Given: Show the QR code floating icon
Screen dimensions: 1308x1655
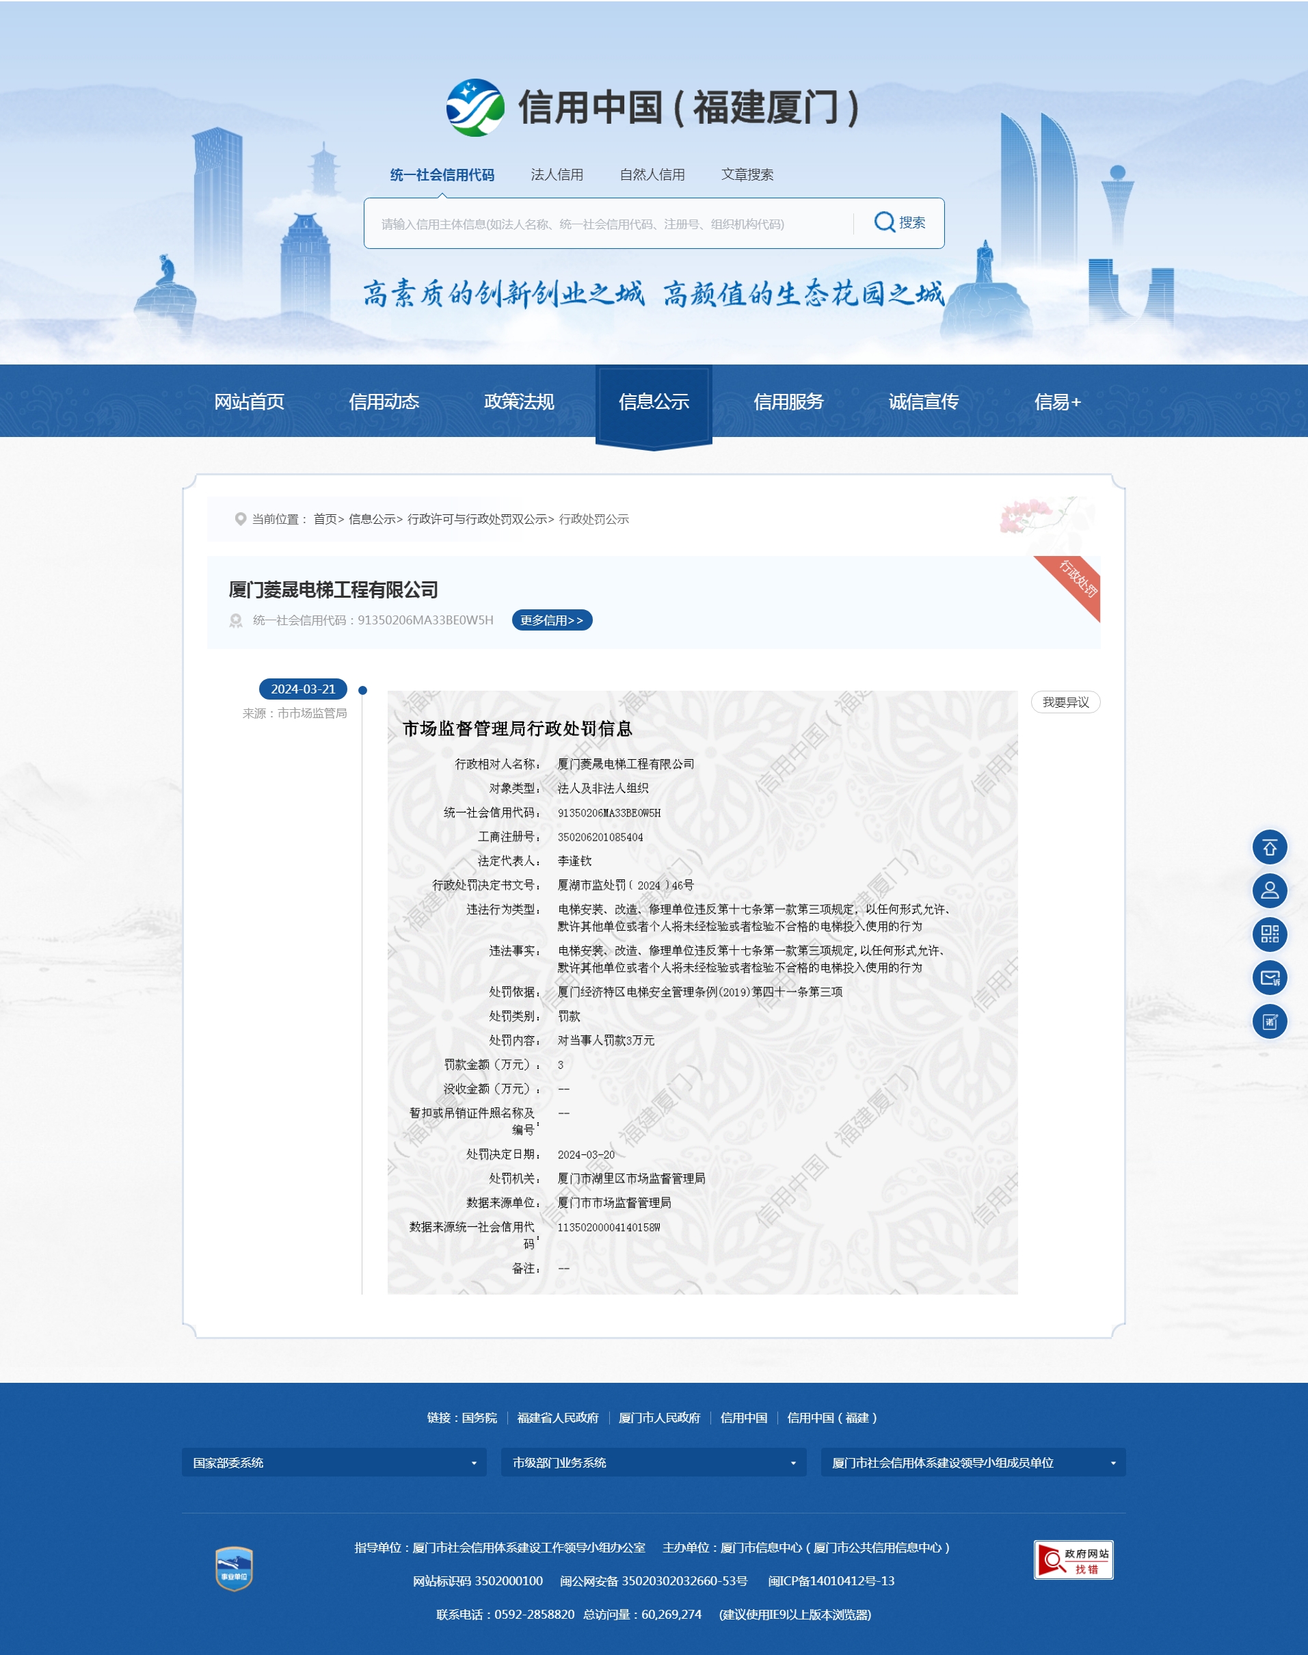Looking at the screenshot, I should coord(1269,934).
